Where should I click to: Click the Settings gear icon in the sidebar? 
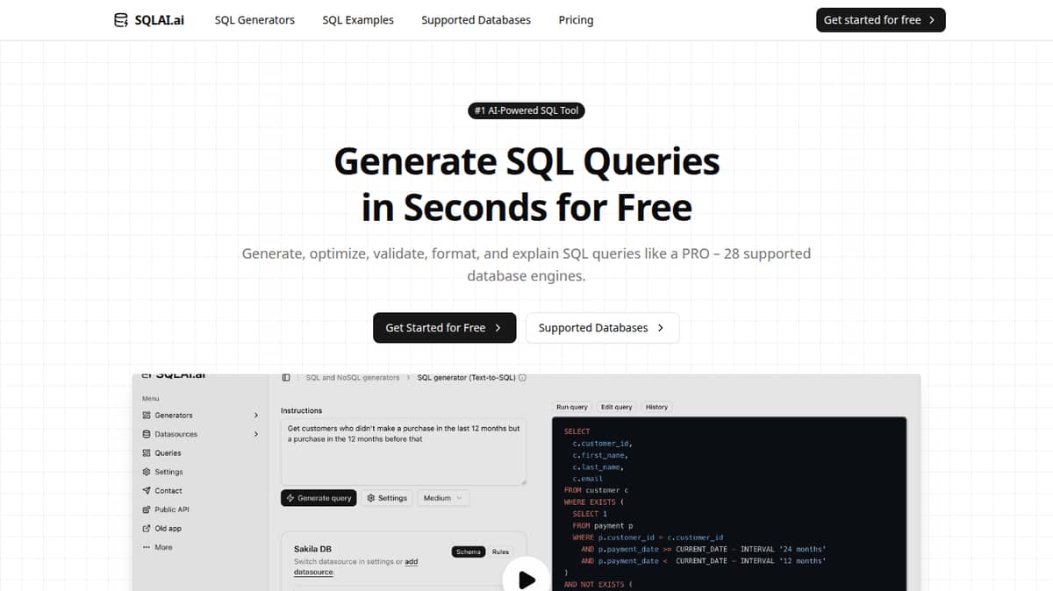147,472
